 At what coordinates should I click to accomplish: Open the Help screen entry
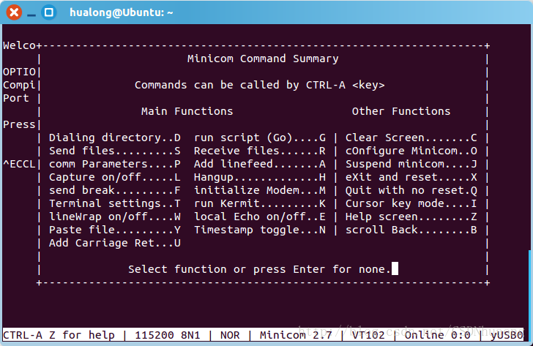(411, 217)
